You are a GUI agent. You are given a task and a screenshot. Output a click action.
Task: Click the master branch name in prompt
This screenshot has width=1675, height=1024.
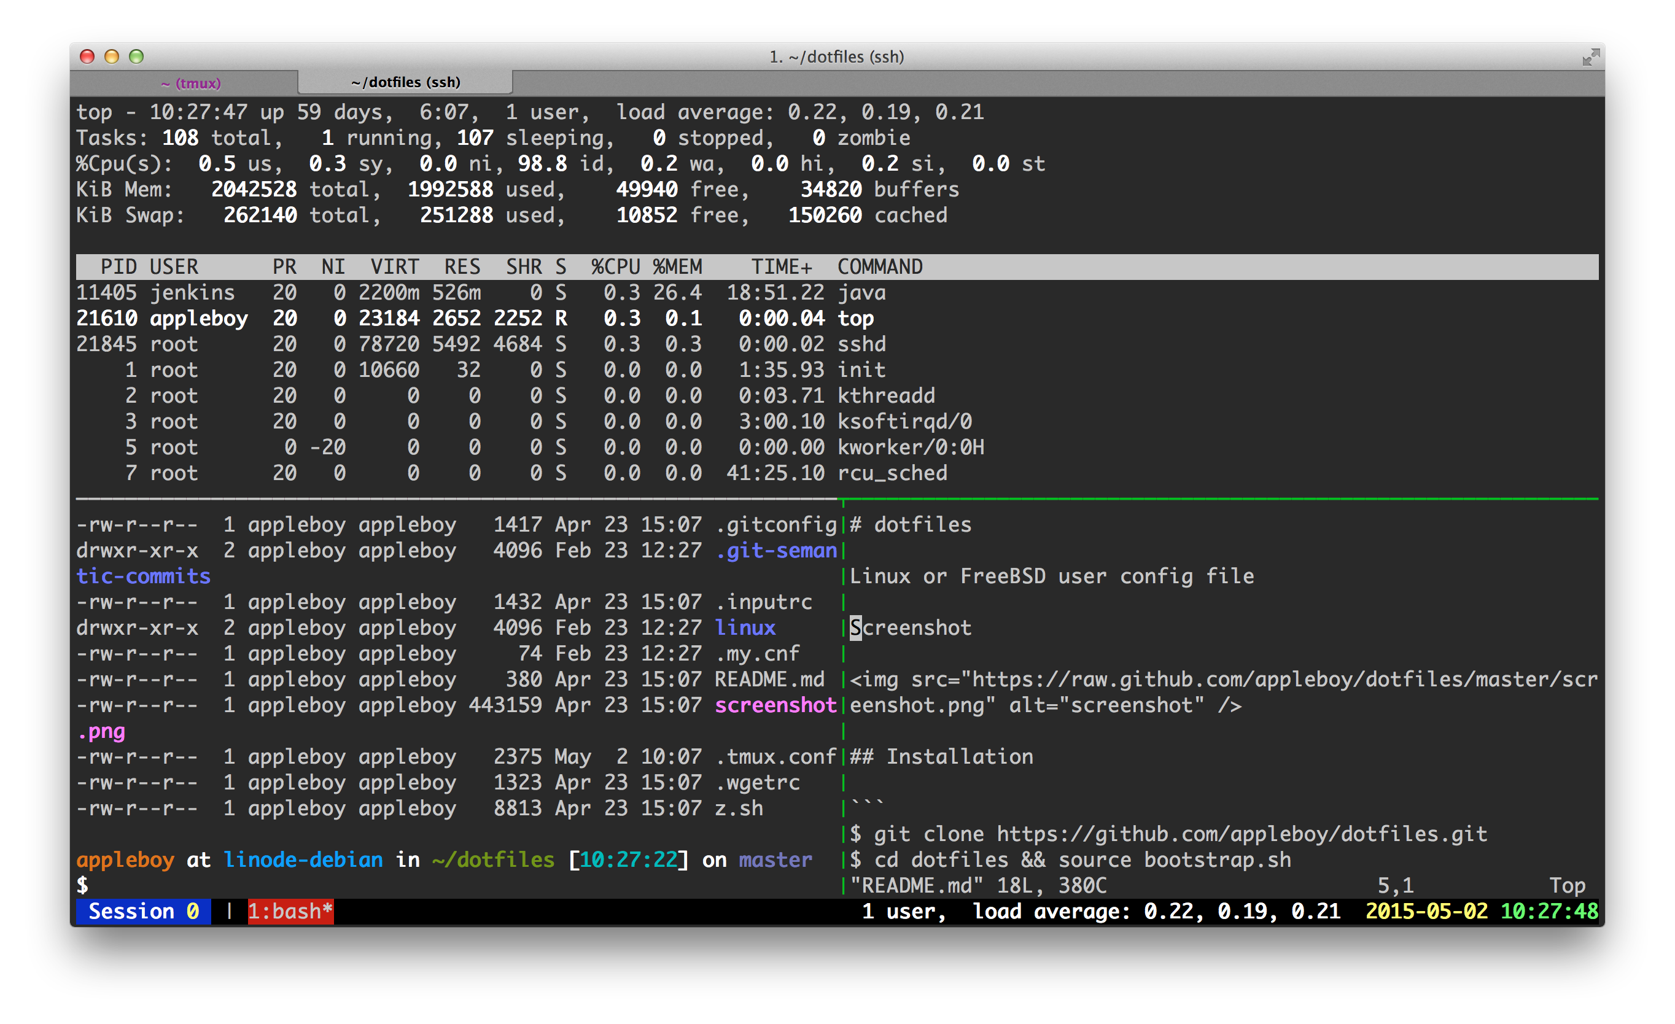click(x=775, y=859)
